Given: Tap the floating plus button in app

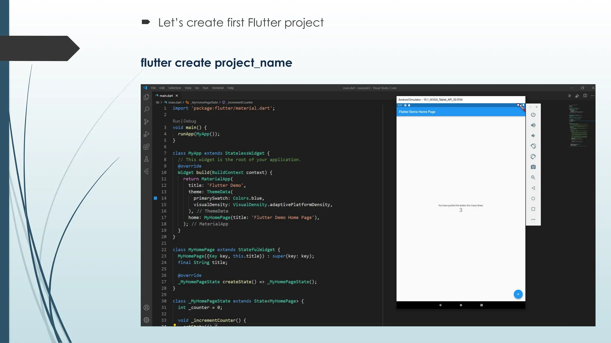Looking at the screenshot, I should [518, 294].
